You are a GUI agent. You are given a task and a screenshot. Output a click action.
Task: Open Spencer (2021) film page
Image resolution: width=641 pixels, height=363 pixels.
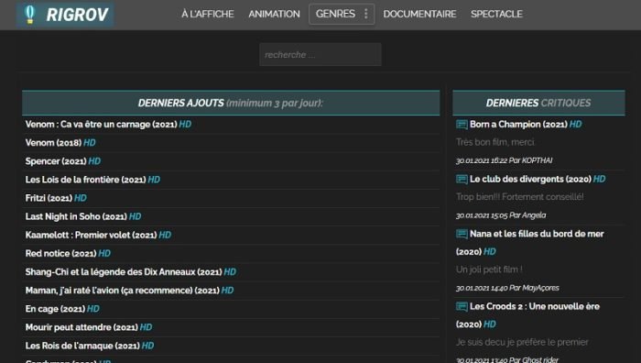point(56,161)
